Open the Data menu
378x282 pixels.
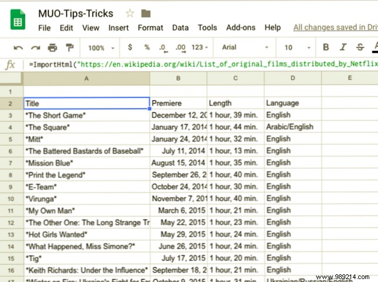[x=181, y=27]
